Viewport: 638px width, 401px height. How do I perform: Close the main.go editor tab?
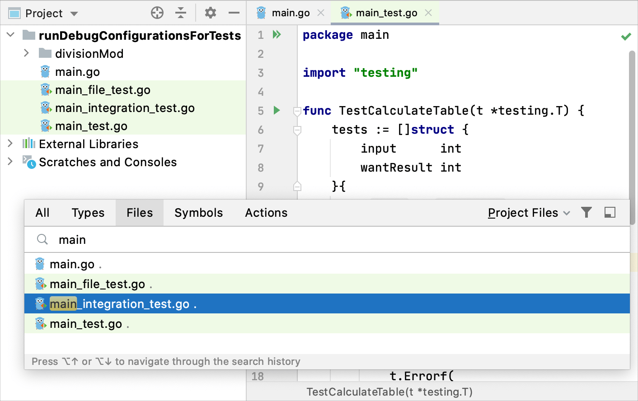click(x=321, y=13)
